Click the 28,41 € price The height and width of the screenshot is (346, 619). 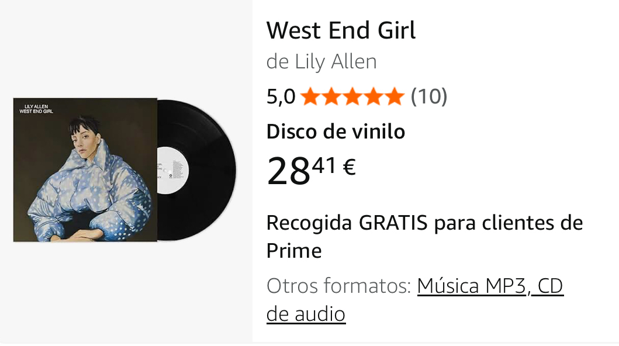[x=312, y=170]
